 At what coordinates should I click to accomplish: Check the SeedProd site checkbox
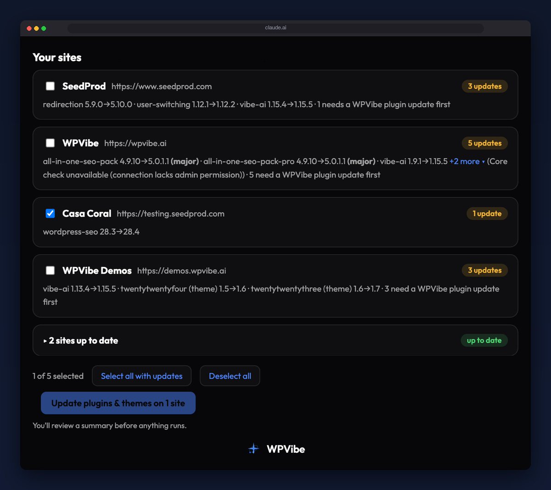[x=51, y=86]
